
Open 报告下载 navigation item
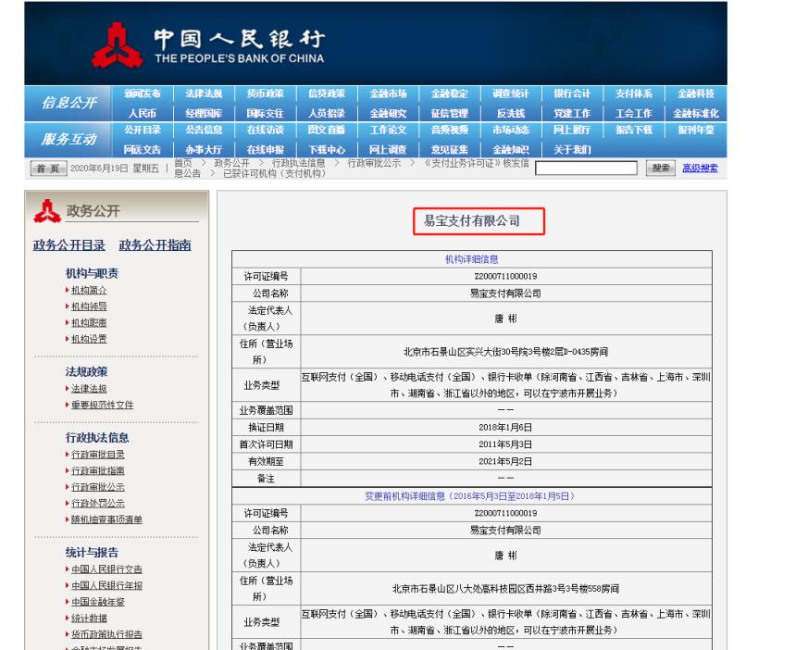coord(634,130)
